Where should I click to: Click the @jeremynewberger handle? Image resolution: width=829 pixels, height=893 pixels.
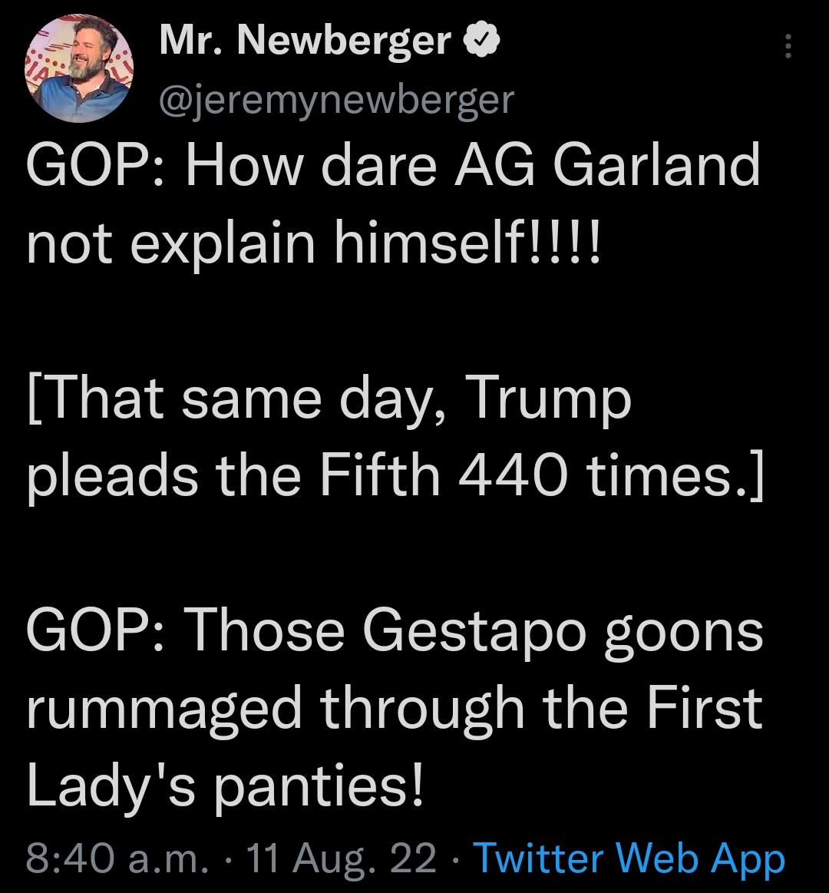click(x=336, y=98)
